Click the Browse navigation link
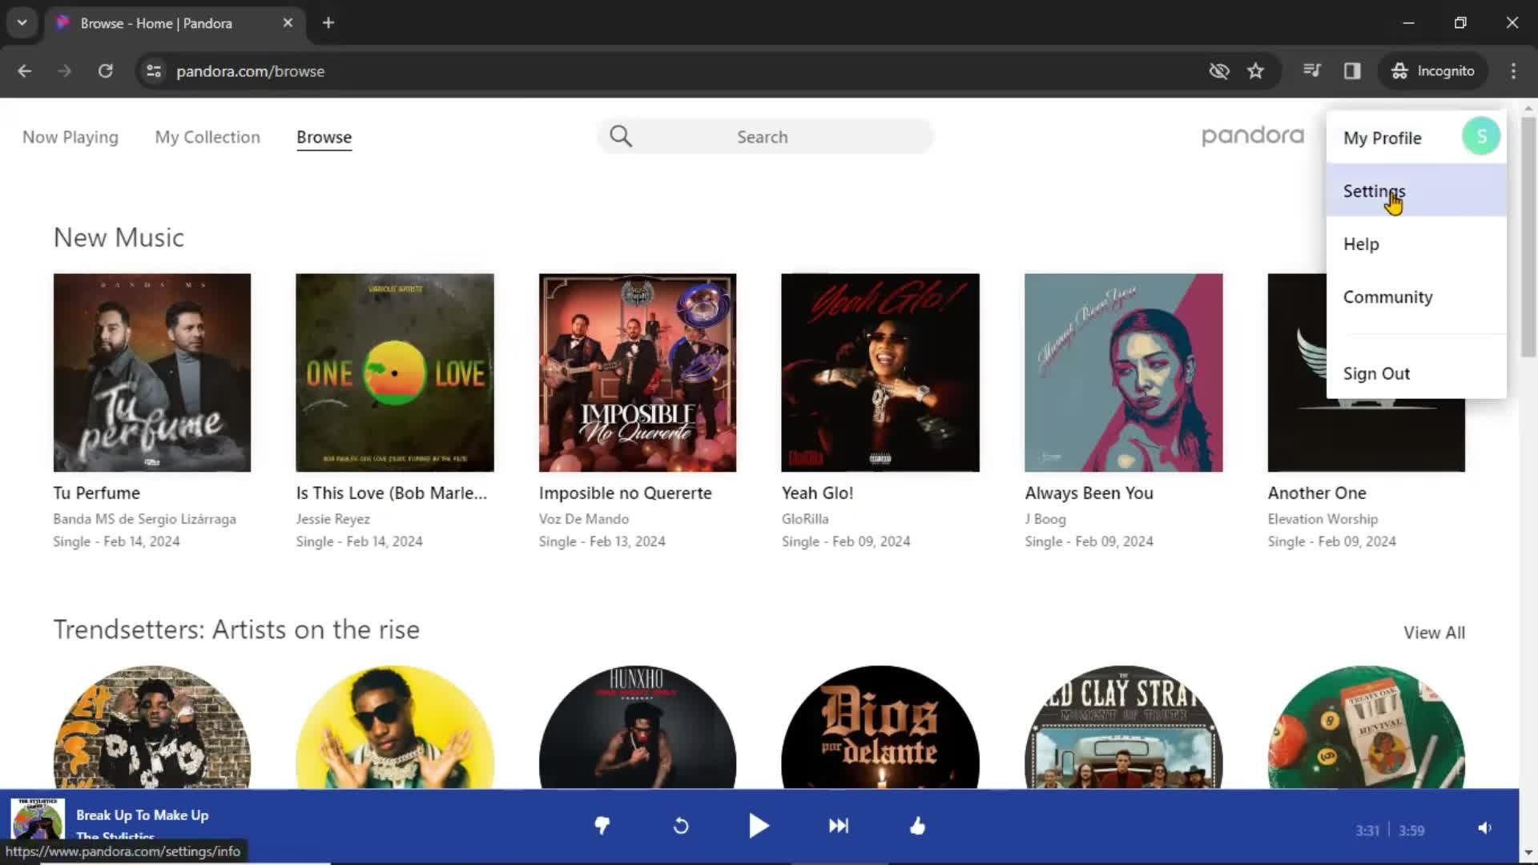The height and width of the screenshot is (865, 1538). click(x=324, y=136)
